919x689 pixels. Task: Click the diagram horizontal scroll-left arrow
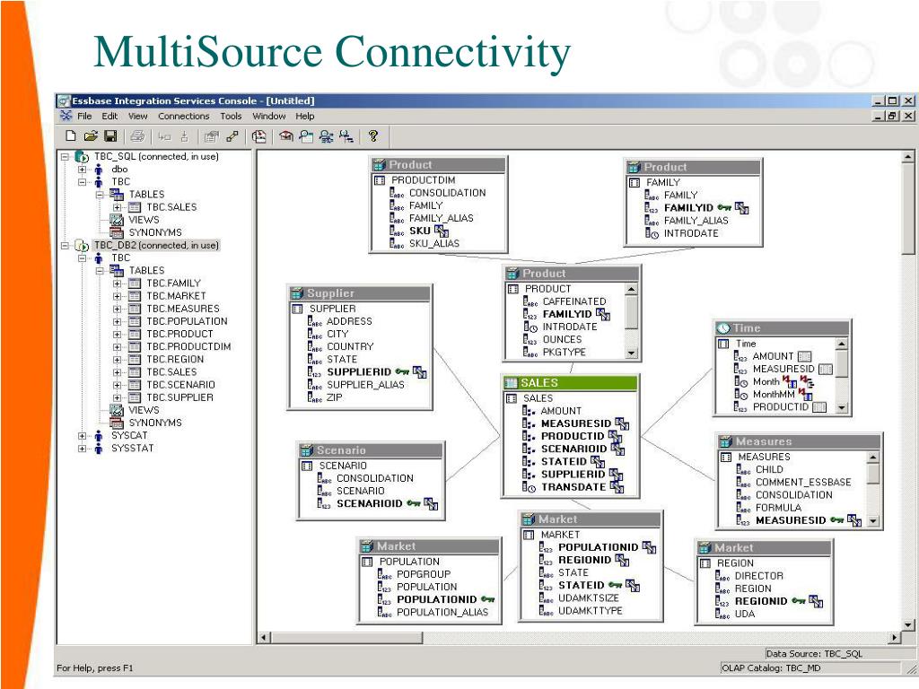265,638
